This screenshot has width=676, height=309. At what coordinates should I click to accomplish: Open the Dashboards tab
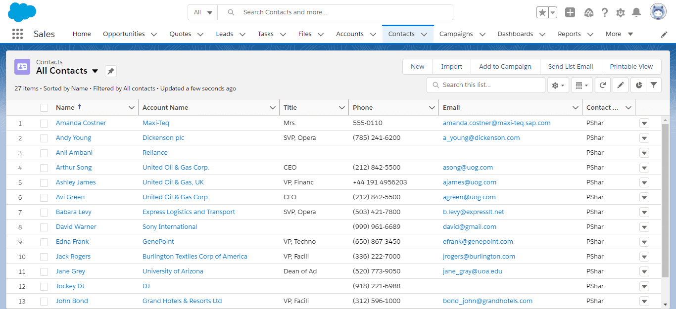point(515,34)
